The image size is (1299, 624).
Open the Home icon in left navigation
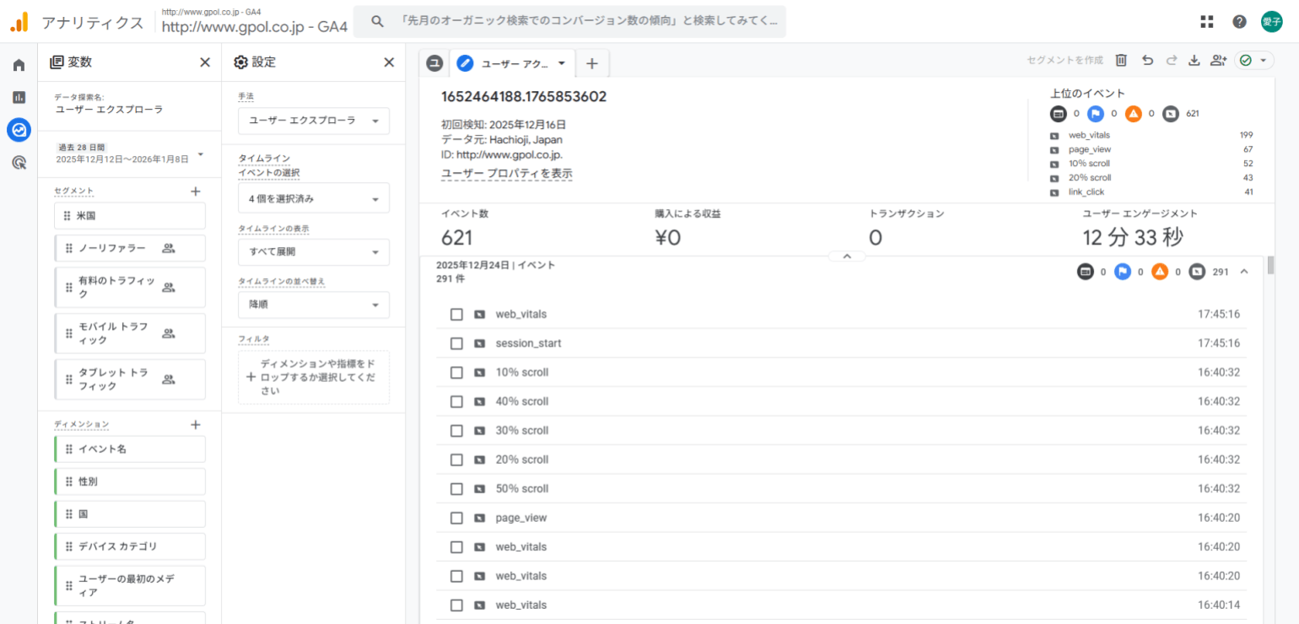(19, 65)
